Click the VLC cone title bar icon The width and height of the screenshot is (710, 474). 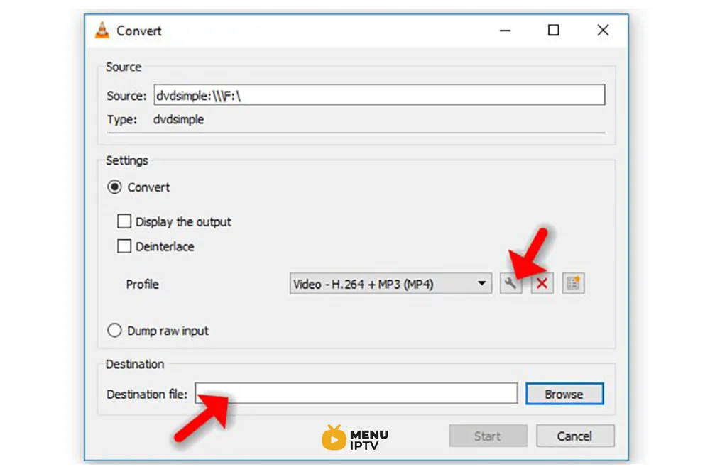102,31
